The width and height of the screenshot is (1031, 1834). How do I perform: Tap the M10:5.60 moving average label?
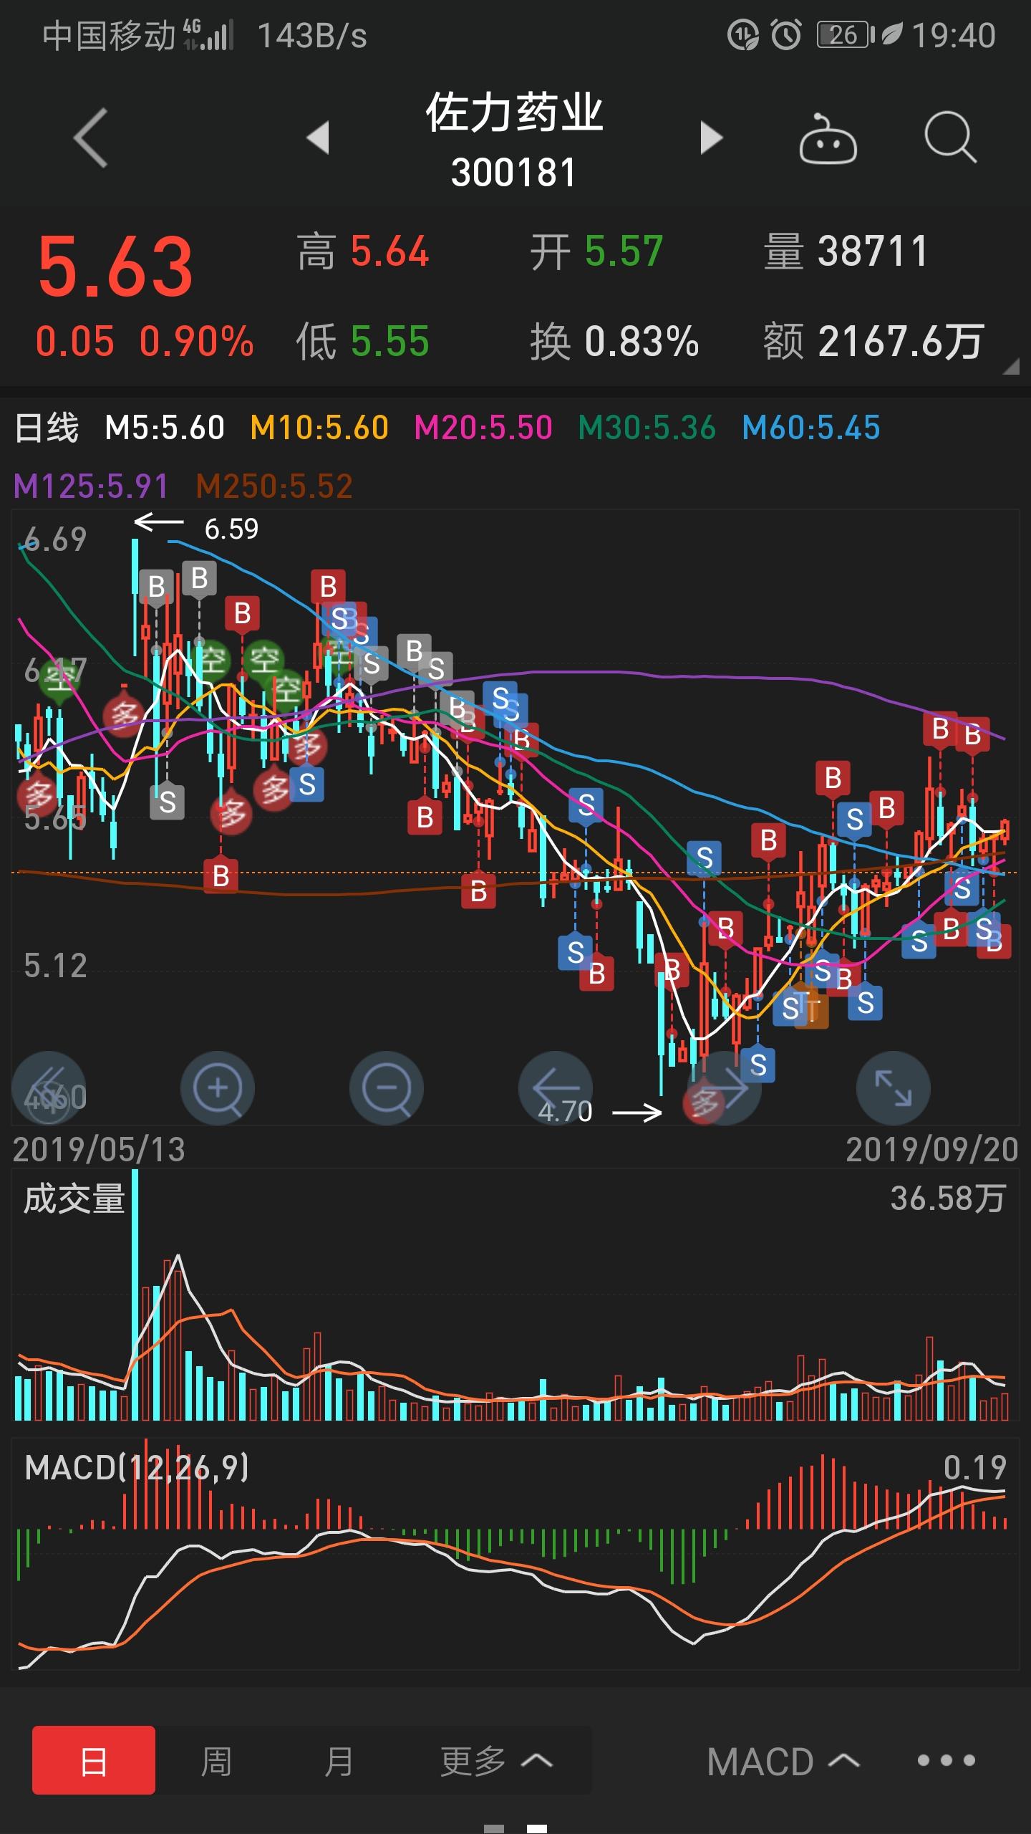coord(319,428)
